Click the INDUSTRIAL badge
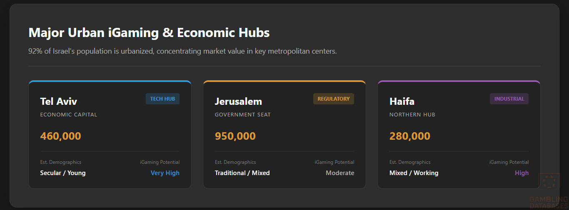569x210 pixels. (x=509, y=99)
